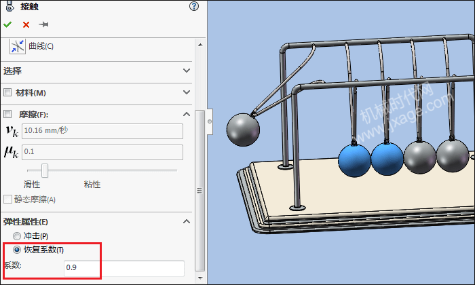This screenshot has height=285, width=475.
Task: Select the raised gray pendulum ball
Action: tap(243, 130)
